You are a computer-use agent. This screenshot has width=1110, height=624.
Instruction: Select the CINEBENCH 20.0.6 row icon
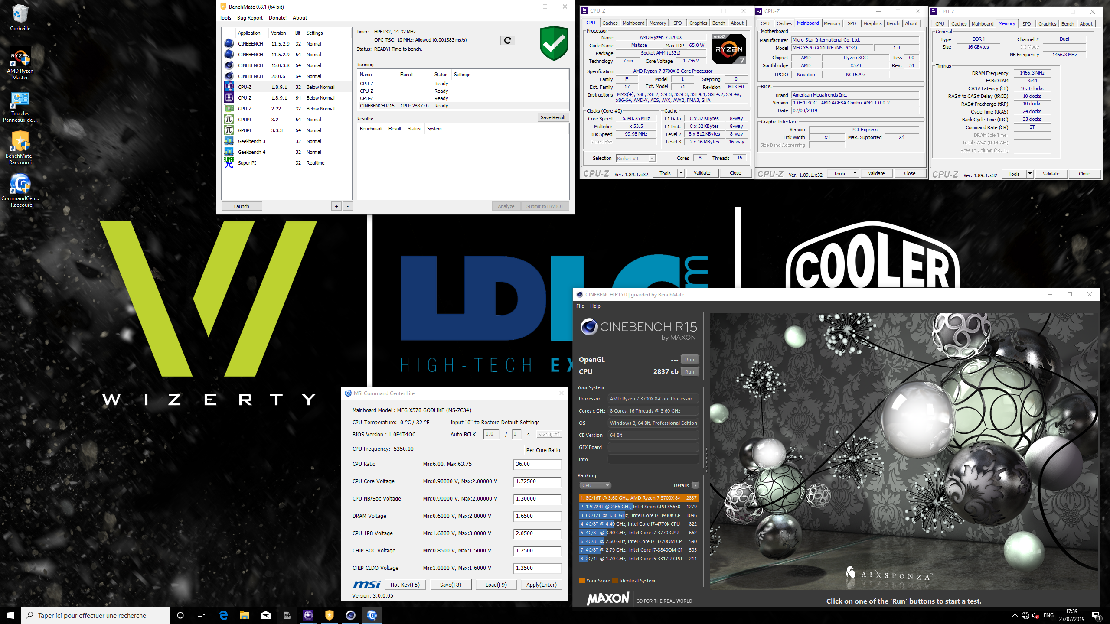coord(229,76)
